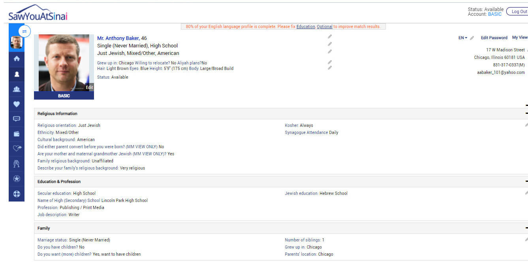Click the Cultural background: American entry

[x=66, y=140]
